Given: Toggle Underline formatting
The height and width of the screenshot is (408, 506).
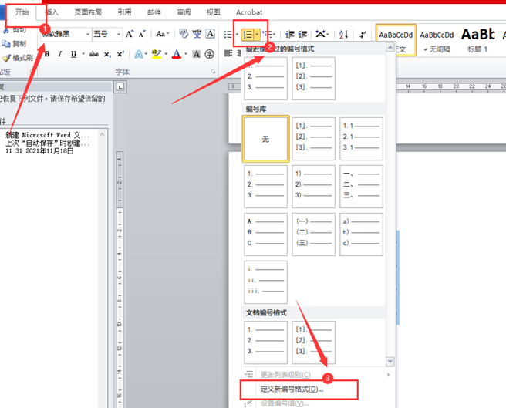Looking at the screenshot, I should click(73, 54).
